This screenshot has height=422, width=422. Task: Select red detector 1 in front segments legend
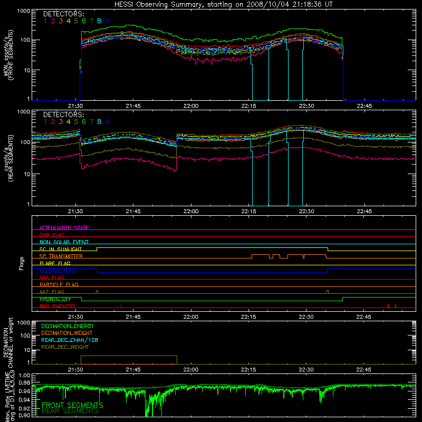pyautogui.click(x=45, y=21)
